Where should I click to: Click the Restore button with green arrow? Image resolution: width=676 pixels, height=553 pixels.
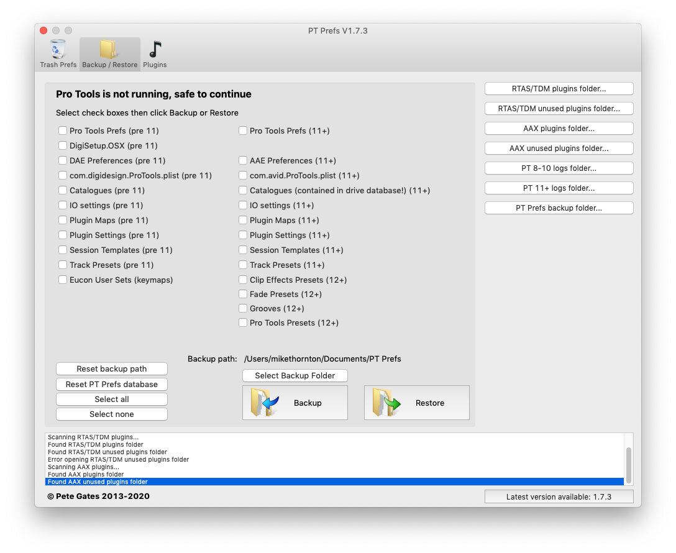[x=417, y=403]
